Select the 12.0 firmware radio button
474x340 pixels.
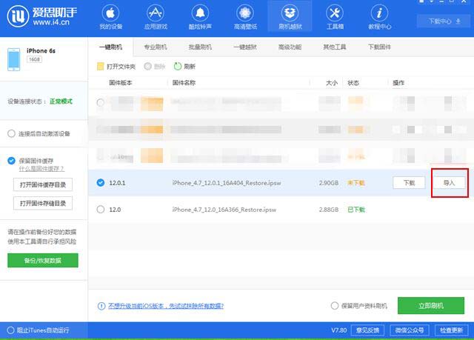(101, 209)
